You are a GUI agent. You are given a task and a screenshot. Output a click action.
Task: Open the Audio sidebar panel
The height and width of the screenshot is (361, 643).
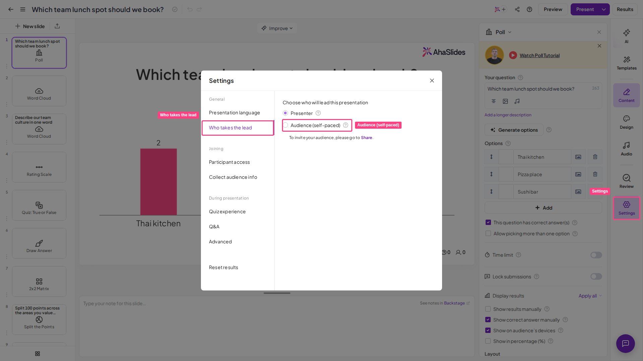(x=626, y=149)
